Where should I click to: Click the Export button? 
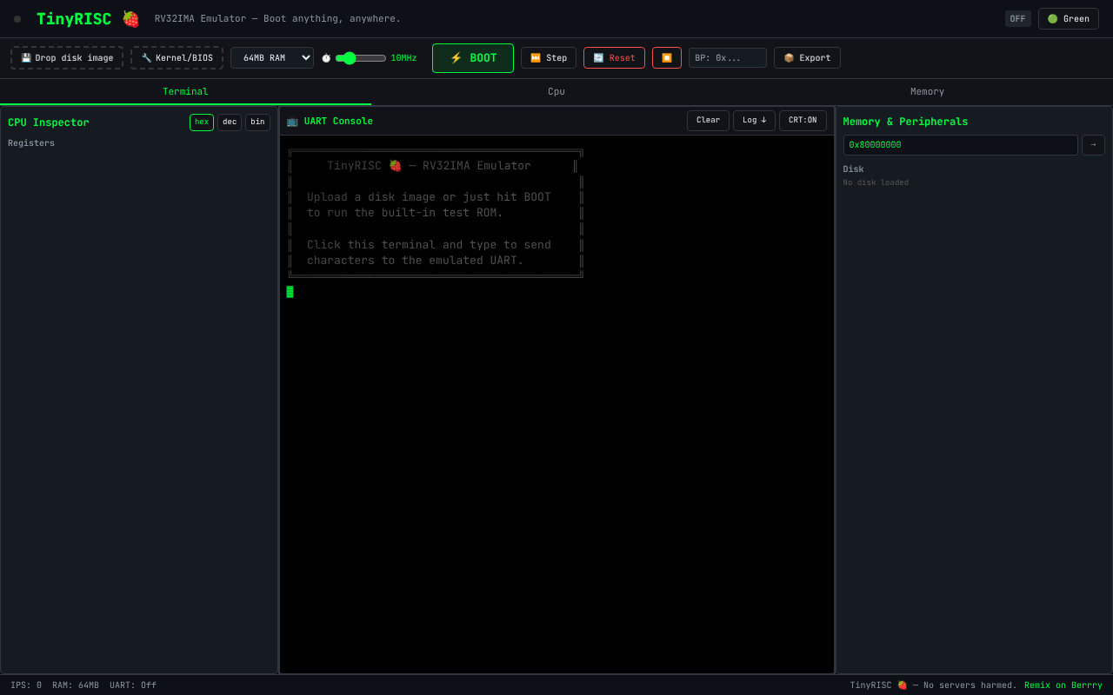click(x=807, y=58)
